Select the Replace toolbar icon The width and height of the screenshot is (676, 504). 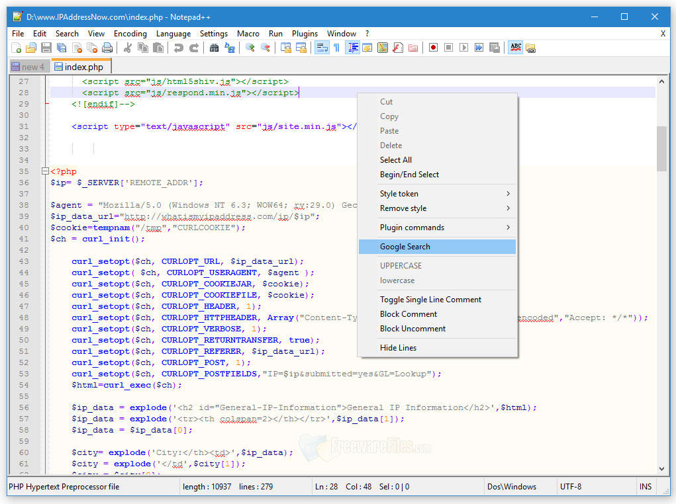pyautogui.click(x=230, y=47)
